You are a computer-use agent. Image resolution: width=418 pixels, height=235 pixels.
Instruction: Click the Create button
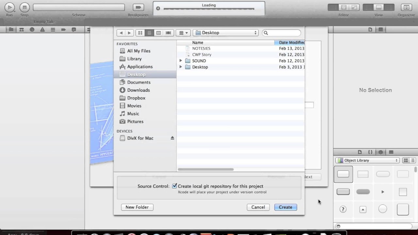click(286, 207)
